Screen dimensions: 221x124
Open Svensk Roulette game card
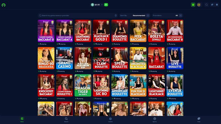[x=175, y=85]
